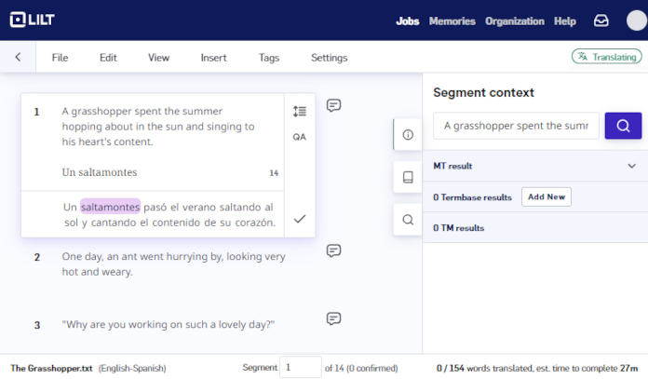Expand the MT result section chevron
The height and width of the screenshot is (379, 648).
click(631, 166)
